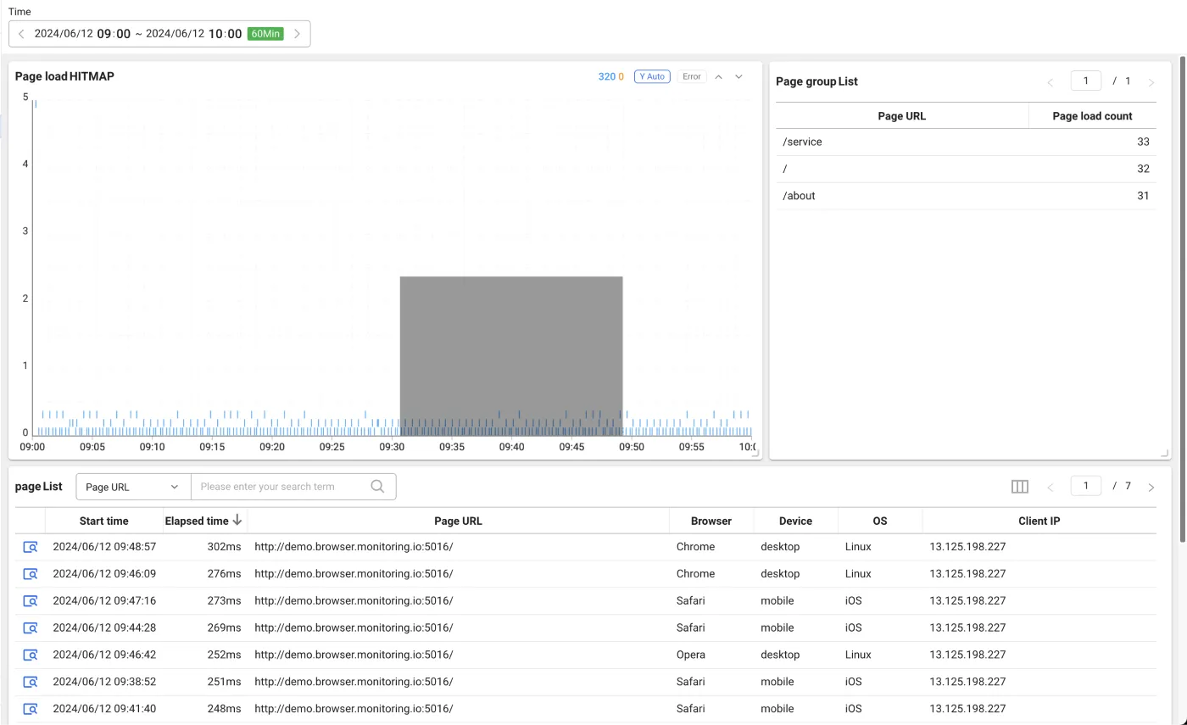Open detail icon for 09:44:28 row
This screenshot has width=1187, height=725.
tap(31, 628)
